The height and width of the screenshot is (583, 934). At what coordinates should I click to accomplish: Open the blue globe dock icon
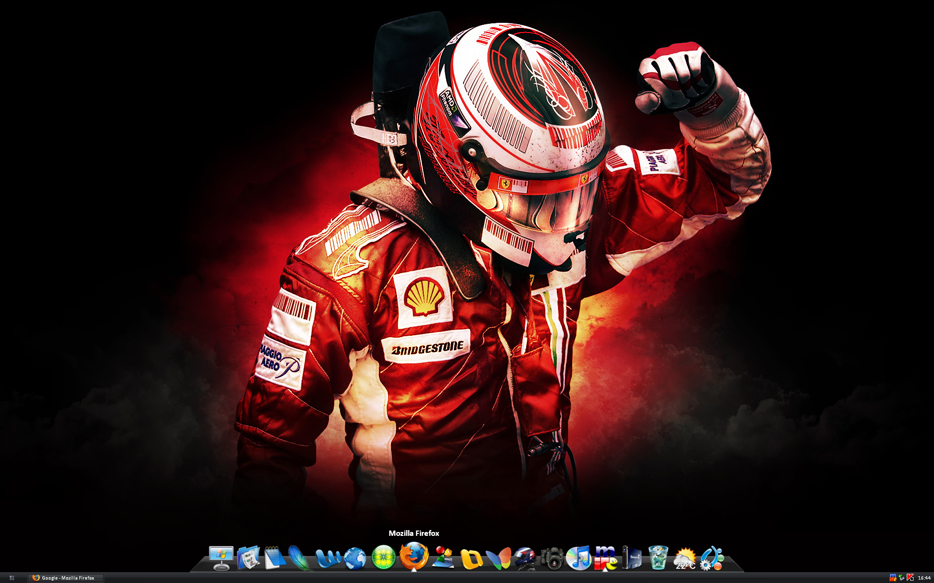click(x=355, y=558)
